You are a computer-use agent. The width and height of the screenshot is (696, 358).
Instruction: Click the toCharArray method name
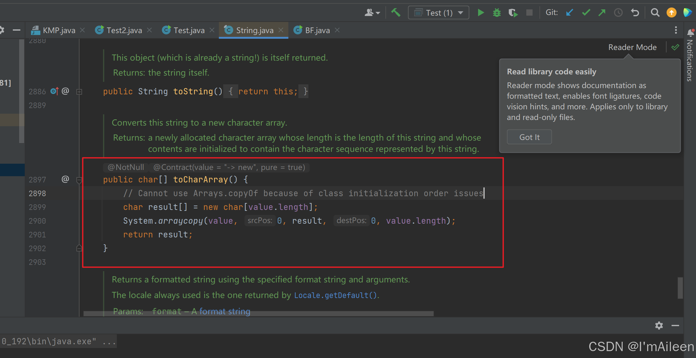tap(201, 180)
